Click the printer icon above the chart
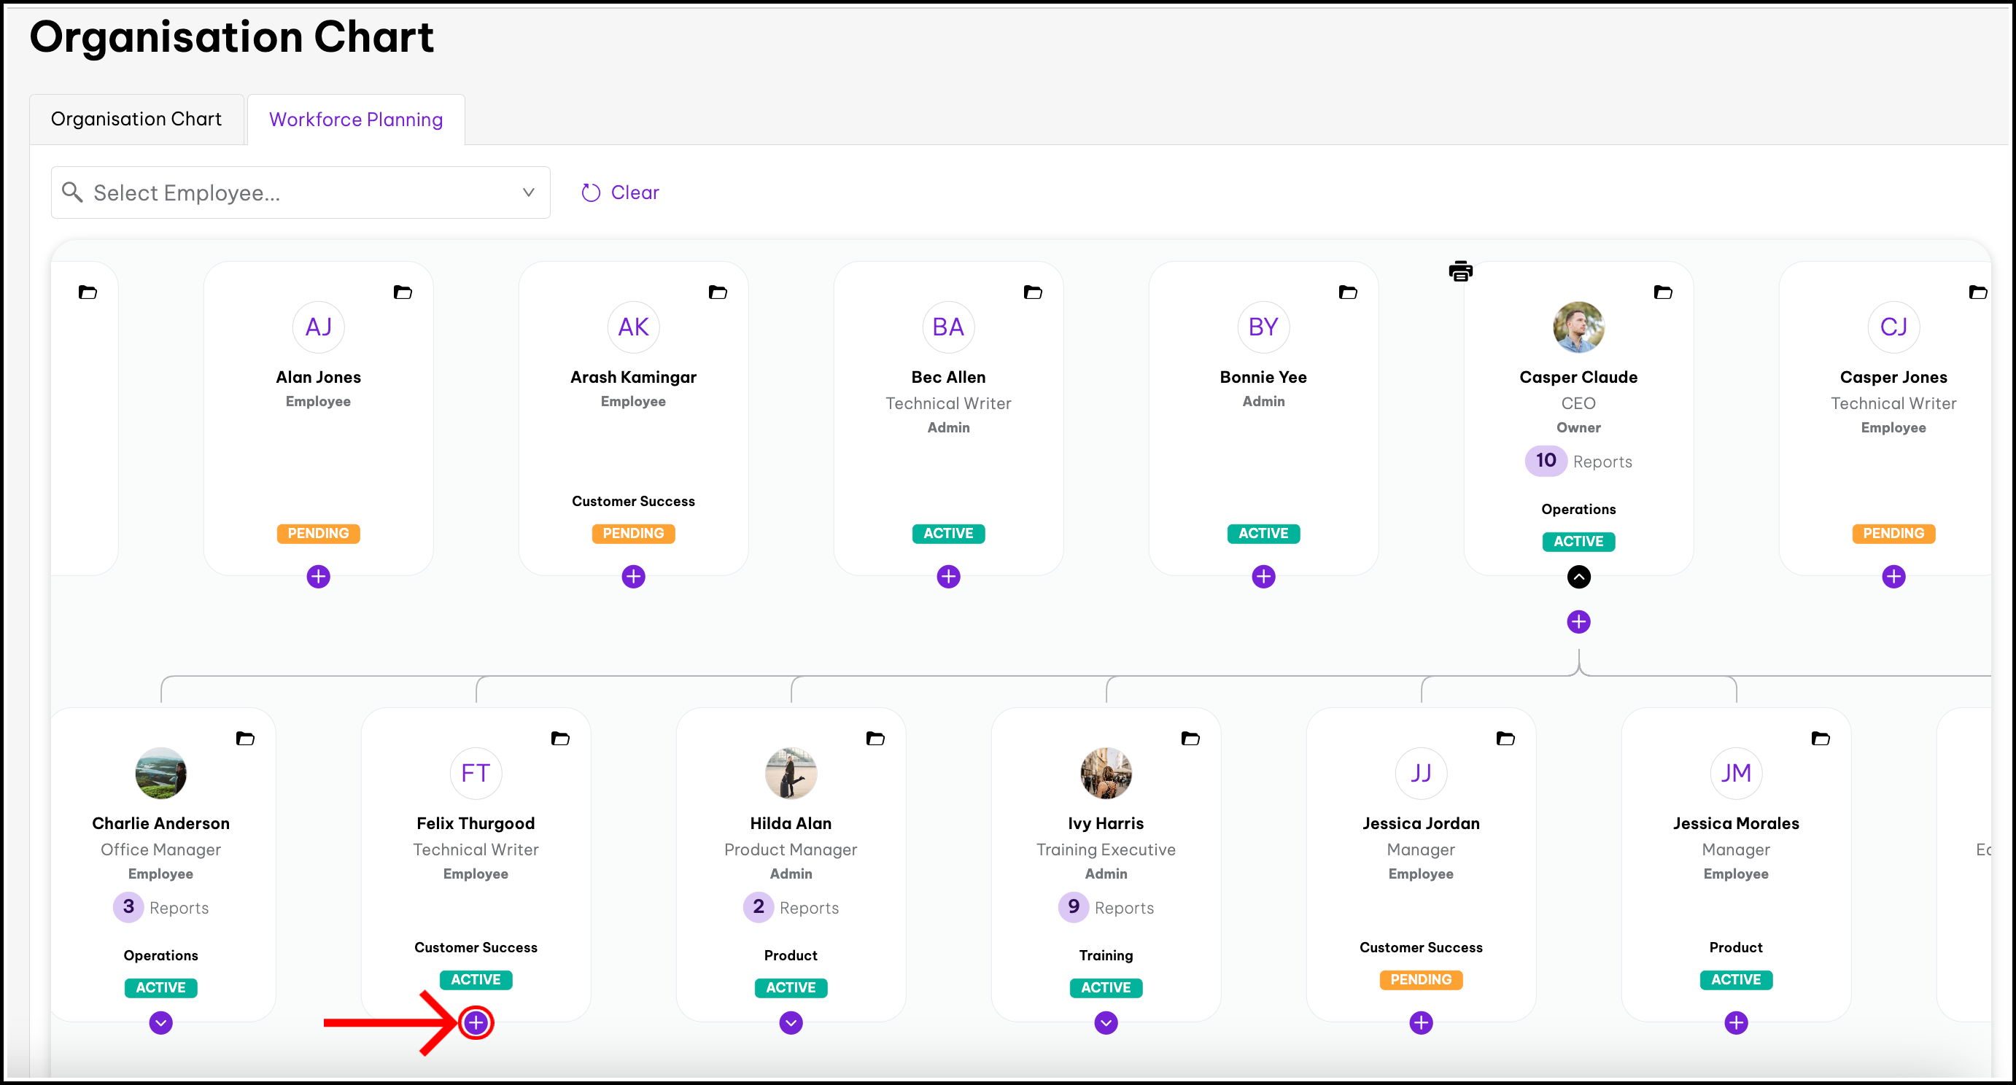This screenshot has height=1085, width=2016. coord(1459,271)
